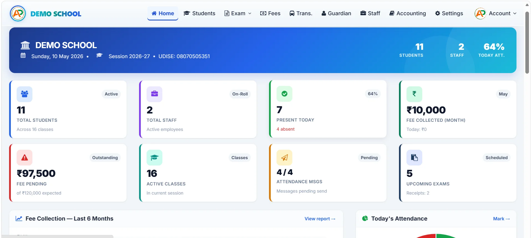Click the Guardian person icon in navbar
The width and height of the screenshot is (532, 238).
point(324,13)
